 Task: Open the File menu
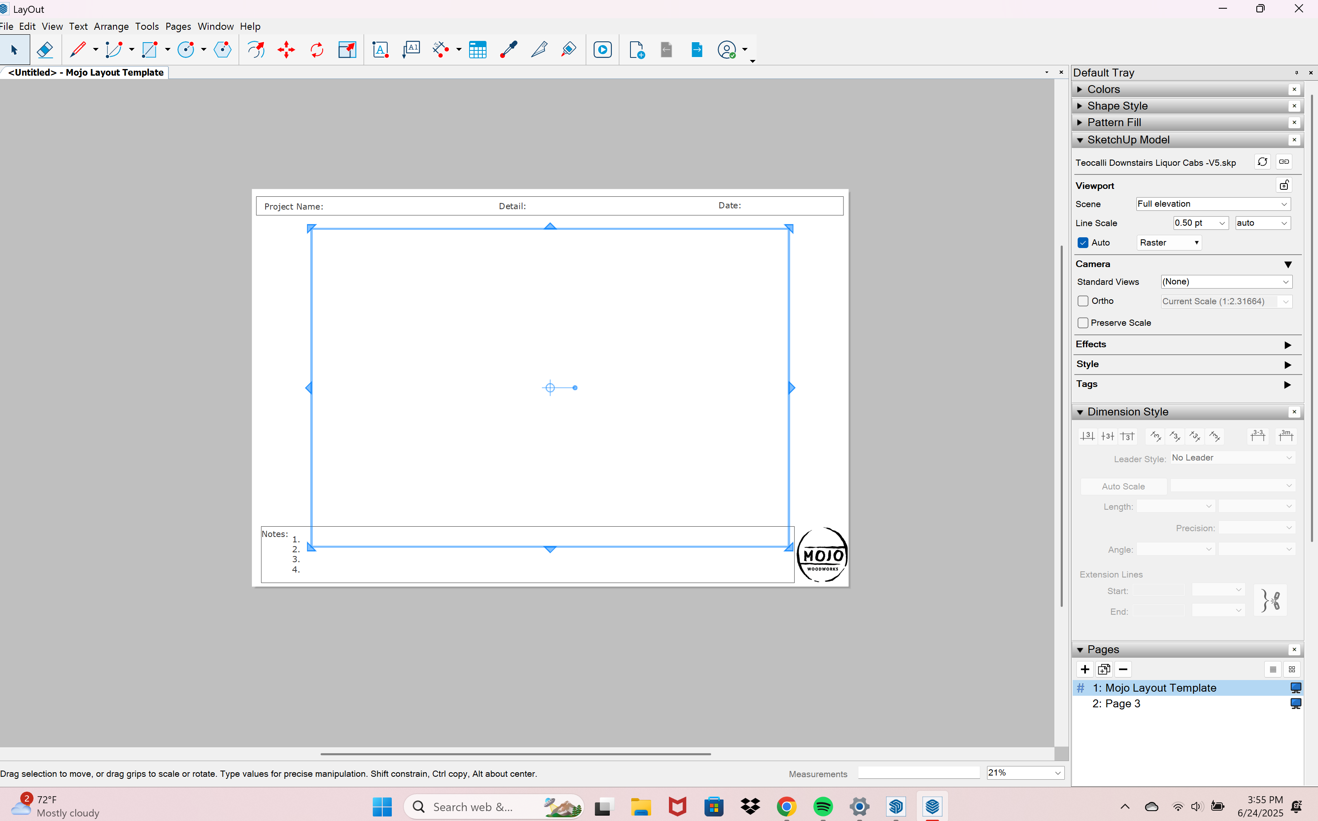[7, 26]
